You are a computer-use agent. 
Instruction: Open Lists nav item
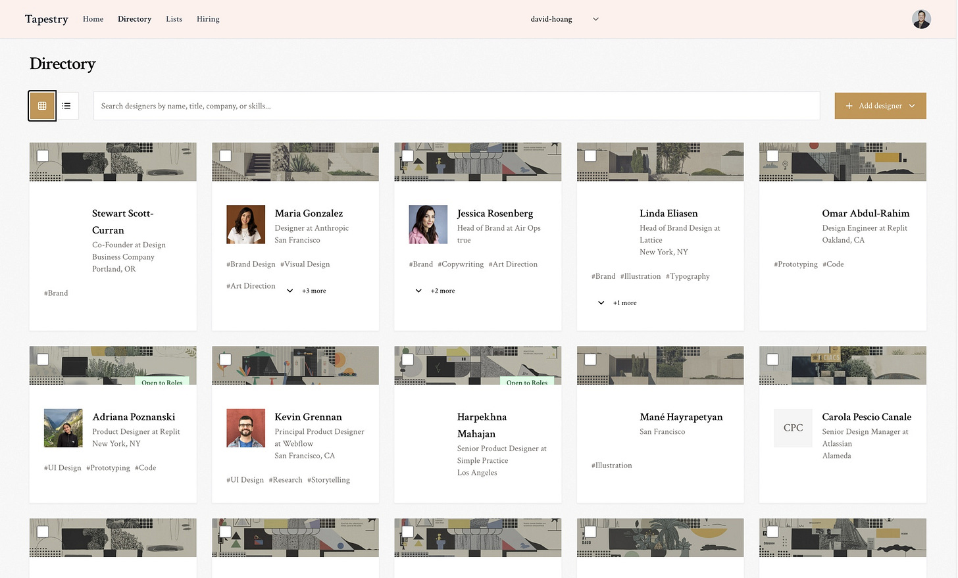coord(174,19)
